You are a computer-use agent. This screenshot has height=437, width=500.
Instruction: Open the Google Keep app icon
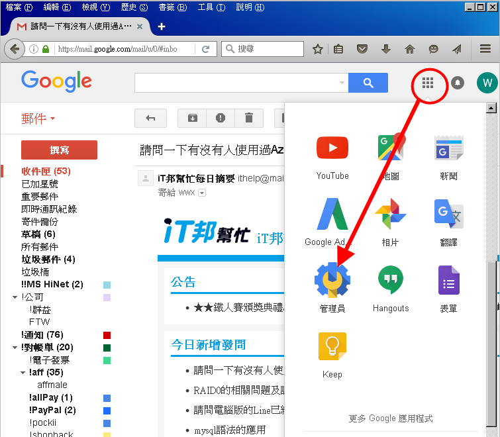(x=332, y=346)
